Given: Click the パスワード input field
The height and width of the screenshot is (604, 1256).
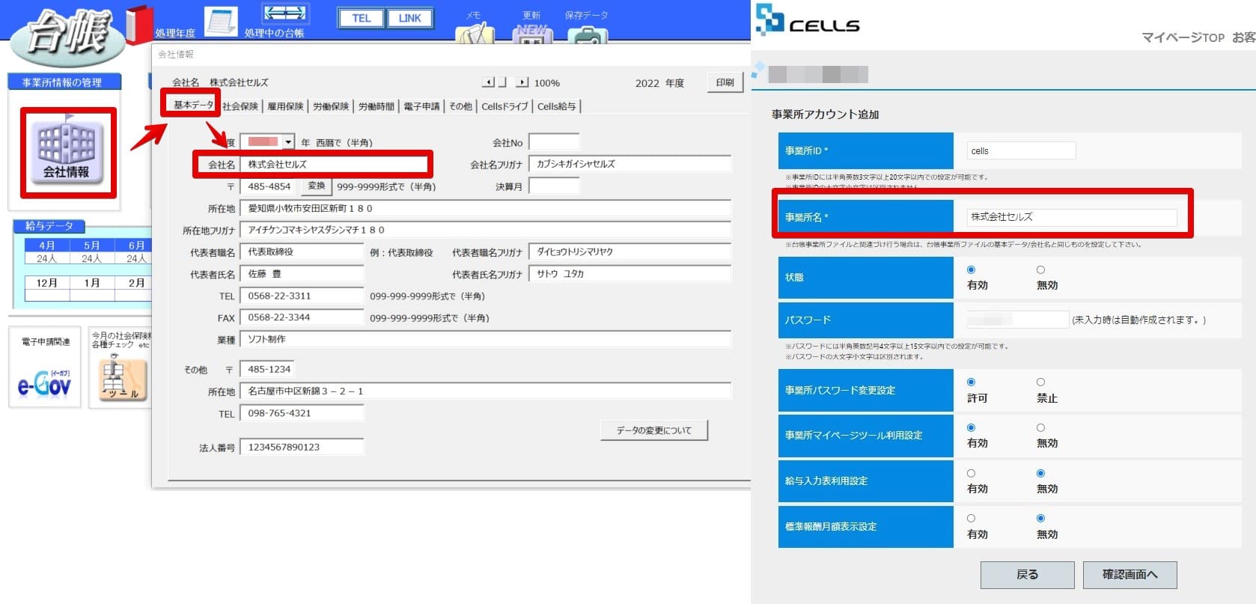Looking at the screenshot, I should 1017,320.
